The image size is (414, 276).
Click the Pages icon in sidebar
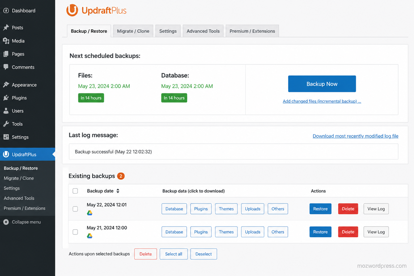click(6, 54)
